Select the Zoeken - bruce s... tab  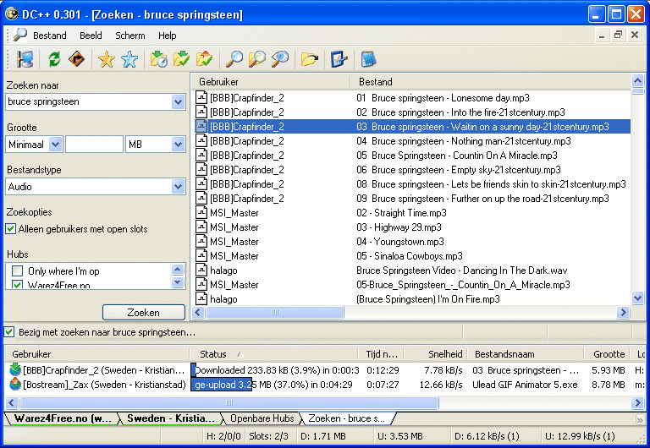coord(346,418)
